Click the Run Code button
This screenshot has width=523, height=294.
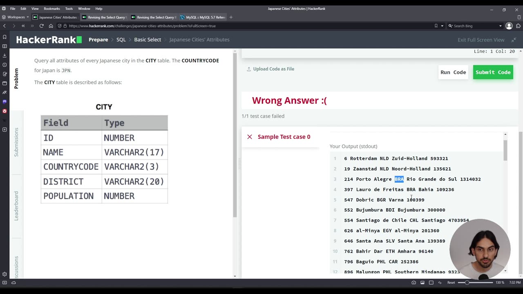pyautogui.click(x=453, y=72)
